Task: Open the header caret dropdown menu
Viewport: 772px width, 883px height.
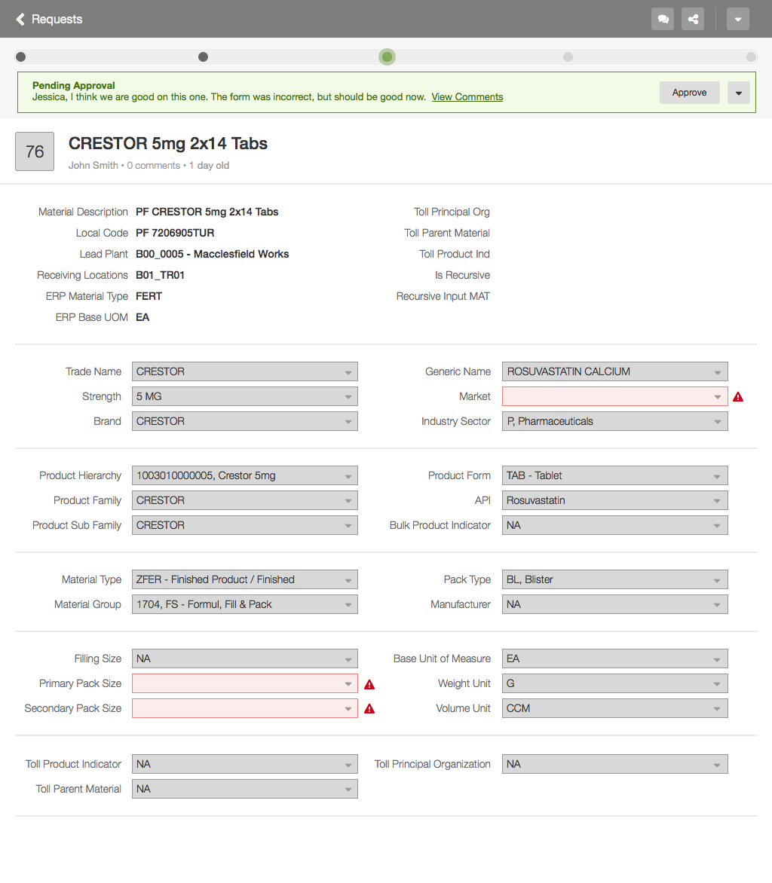Action: [x=738, y=19]
